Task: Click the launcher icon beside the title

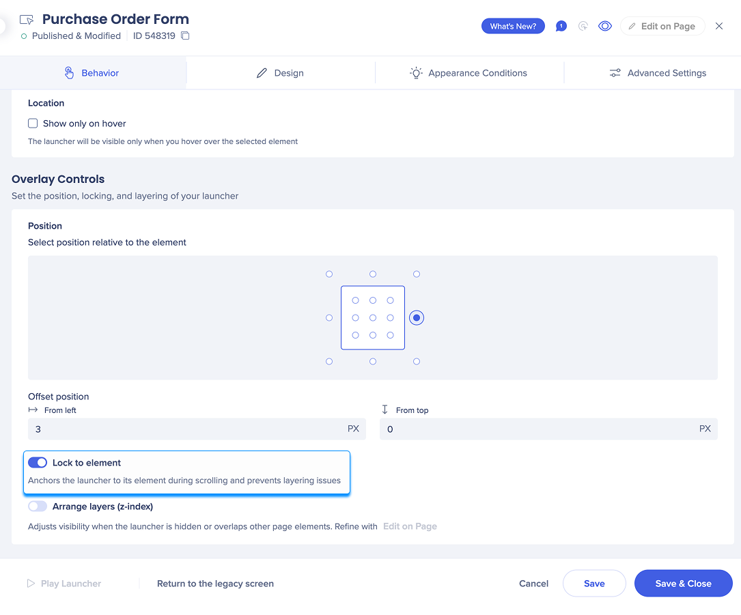Action: [x=27, y=20]
